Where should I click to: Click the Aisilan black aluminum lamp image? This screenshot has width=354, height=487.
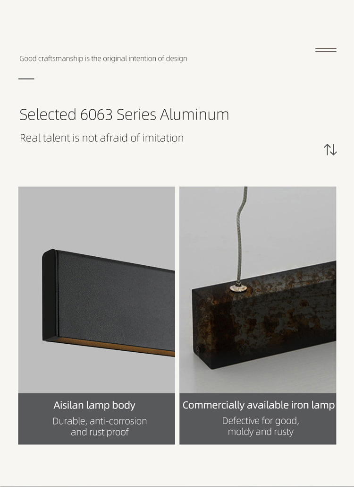pyautogui.click(x=96, y=290)
